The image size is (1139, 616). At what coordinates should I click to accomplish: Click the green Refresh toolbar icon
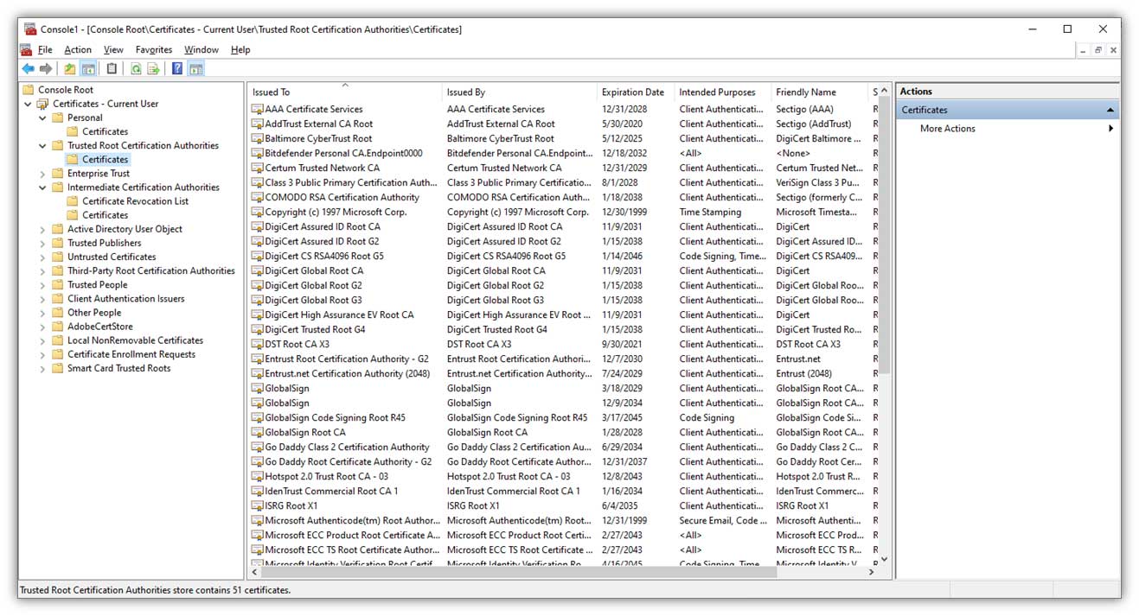136,69
